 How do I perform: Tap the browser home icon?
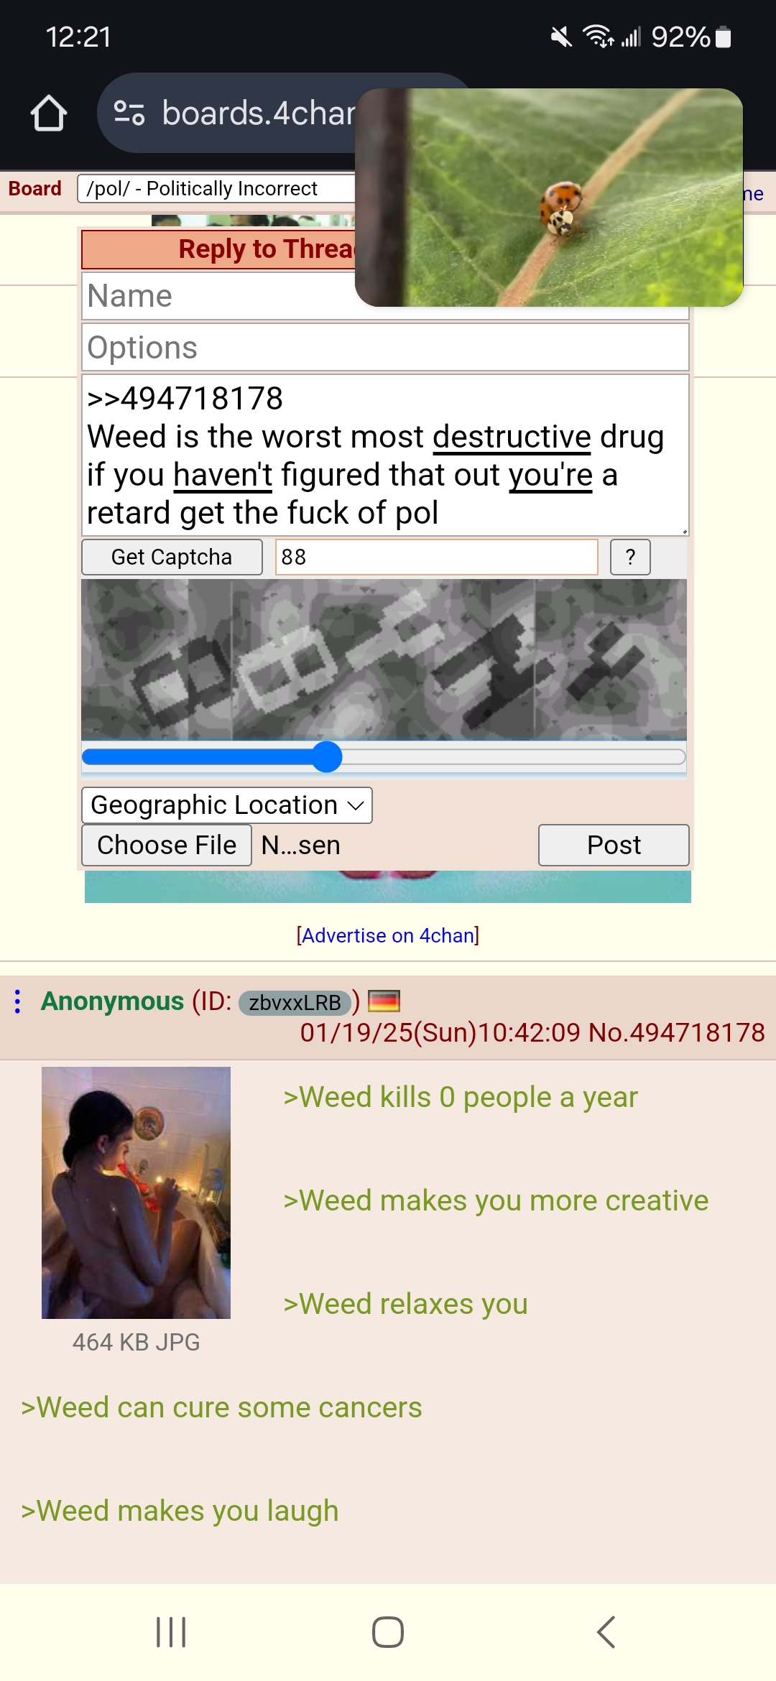click(x=49, y=114)
